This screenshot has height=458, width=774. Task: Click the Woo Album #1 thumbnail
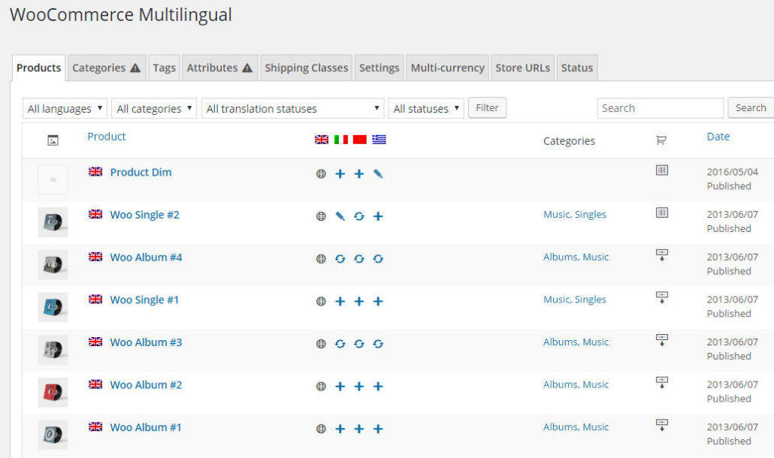pyautogui.click(x=53, y=434)
